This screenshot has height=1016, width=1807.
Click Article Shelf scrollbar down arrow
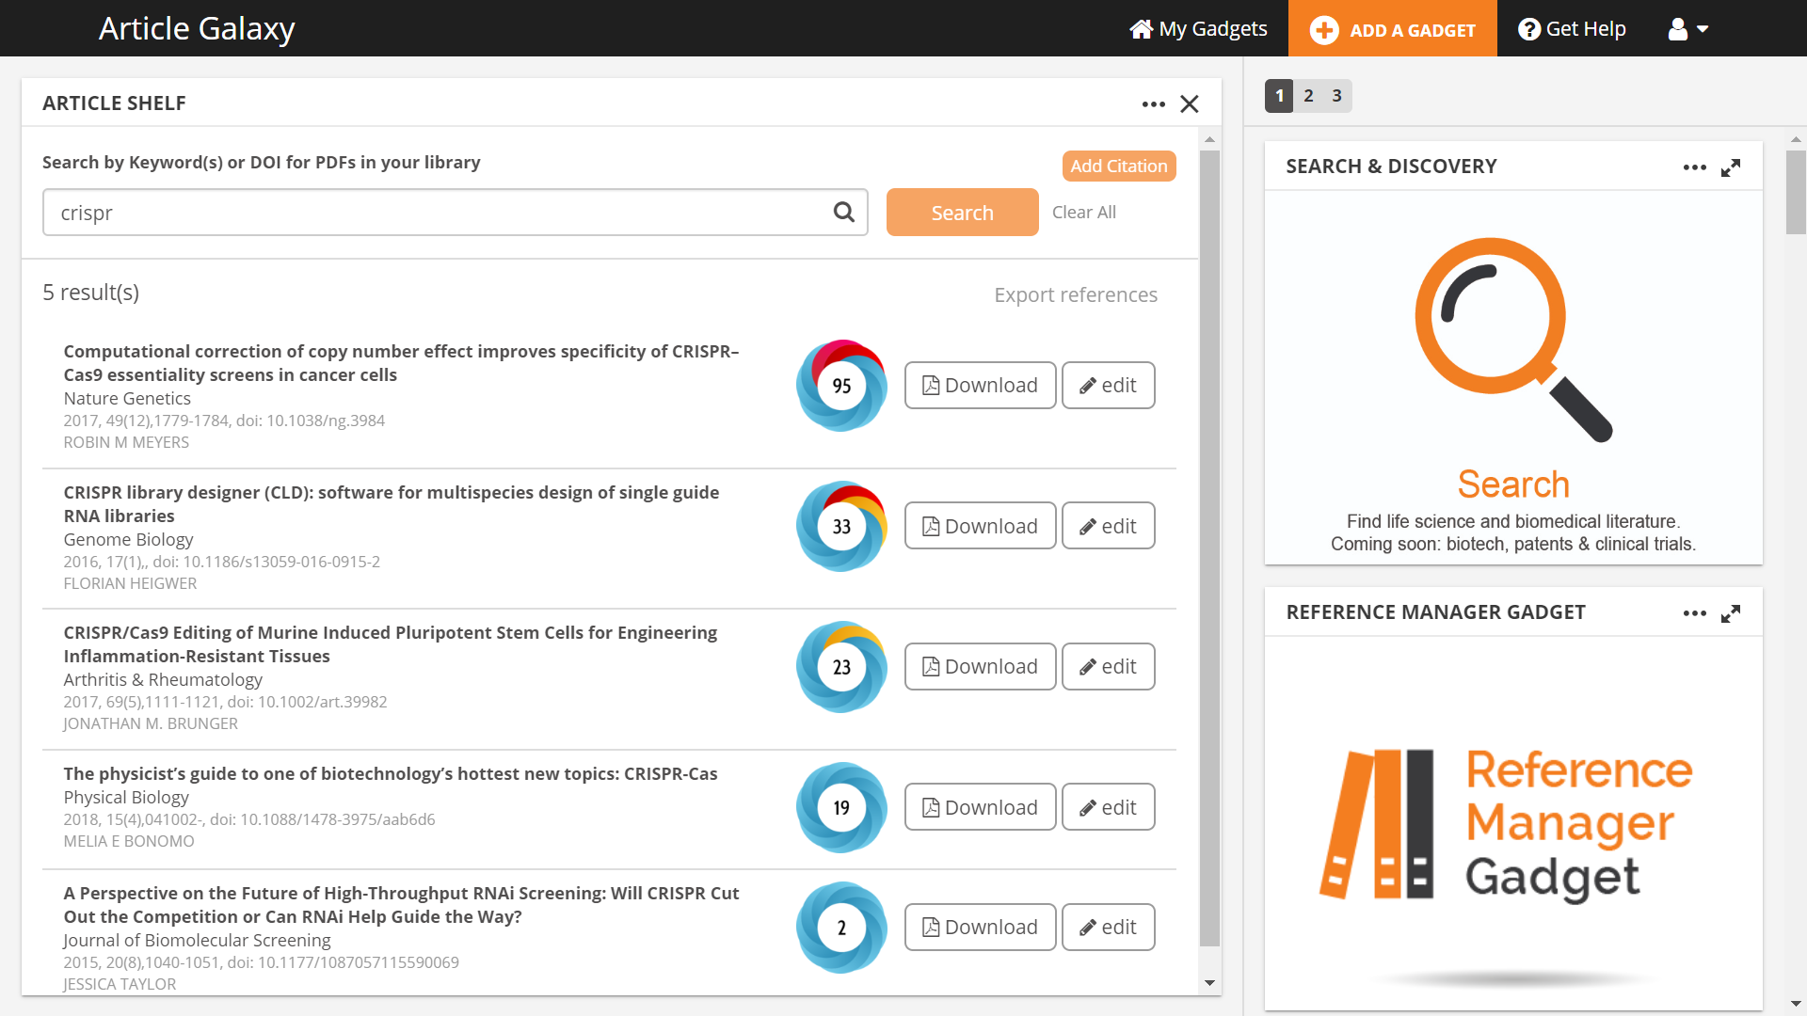[x=1209, y=983]
